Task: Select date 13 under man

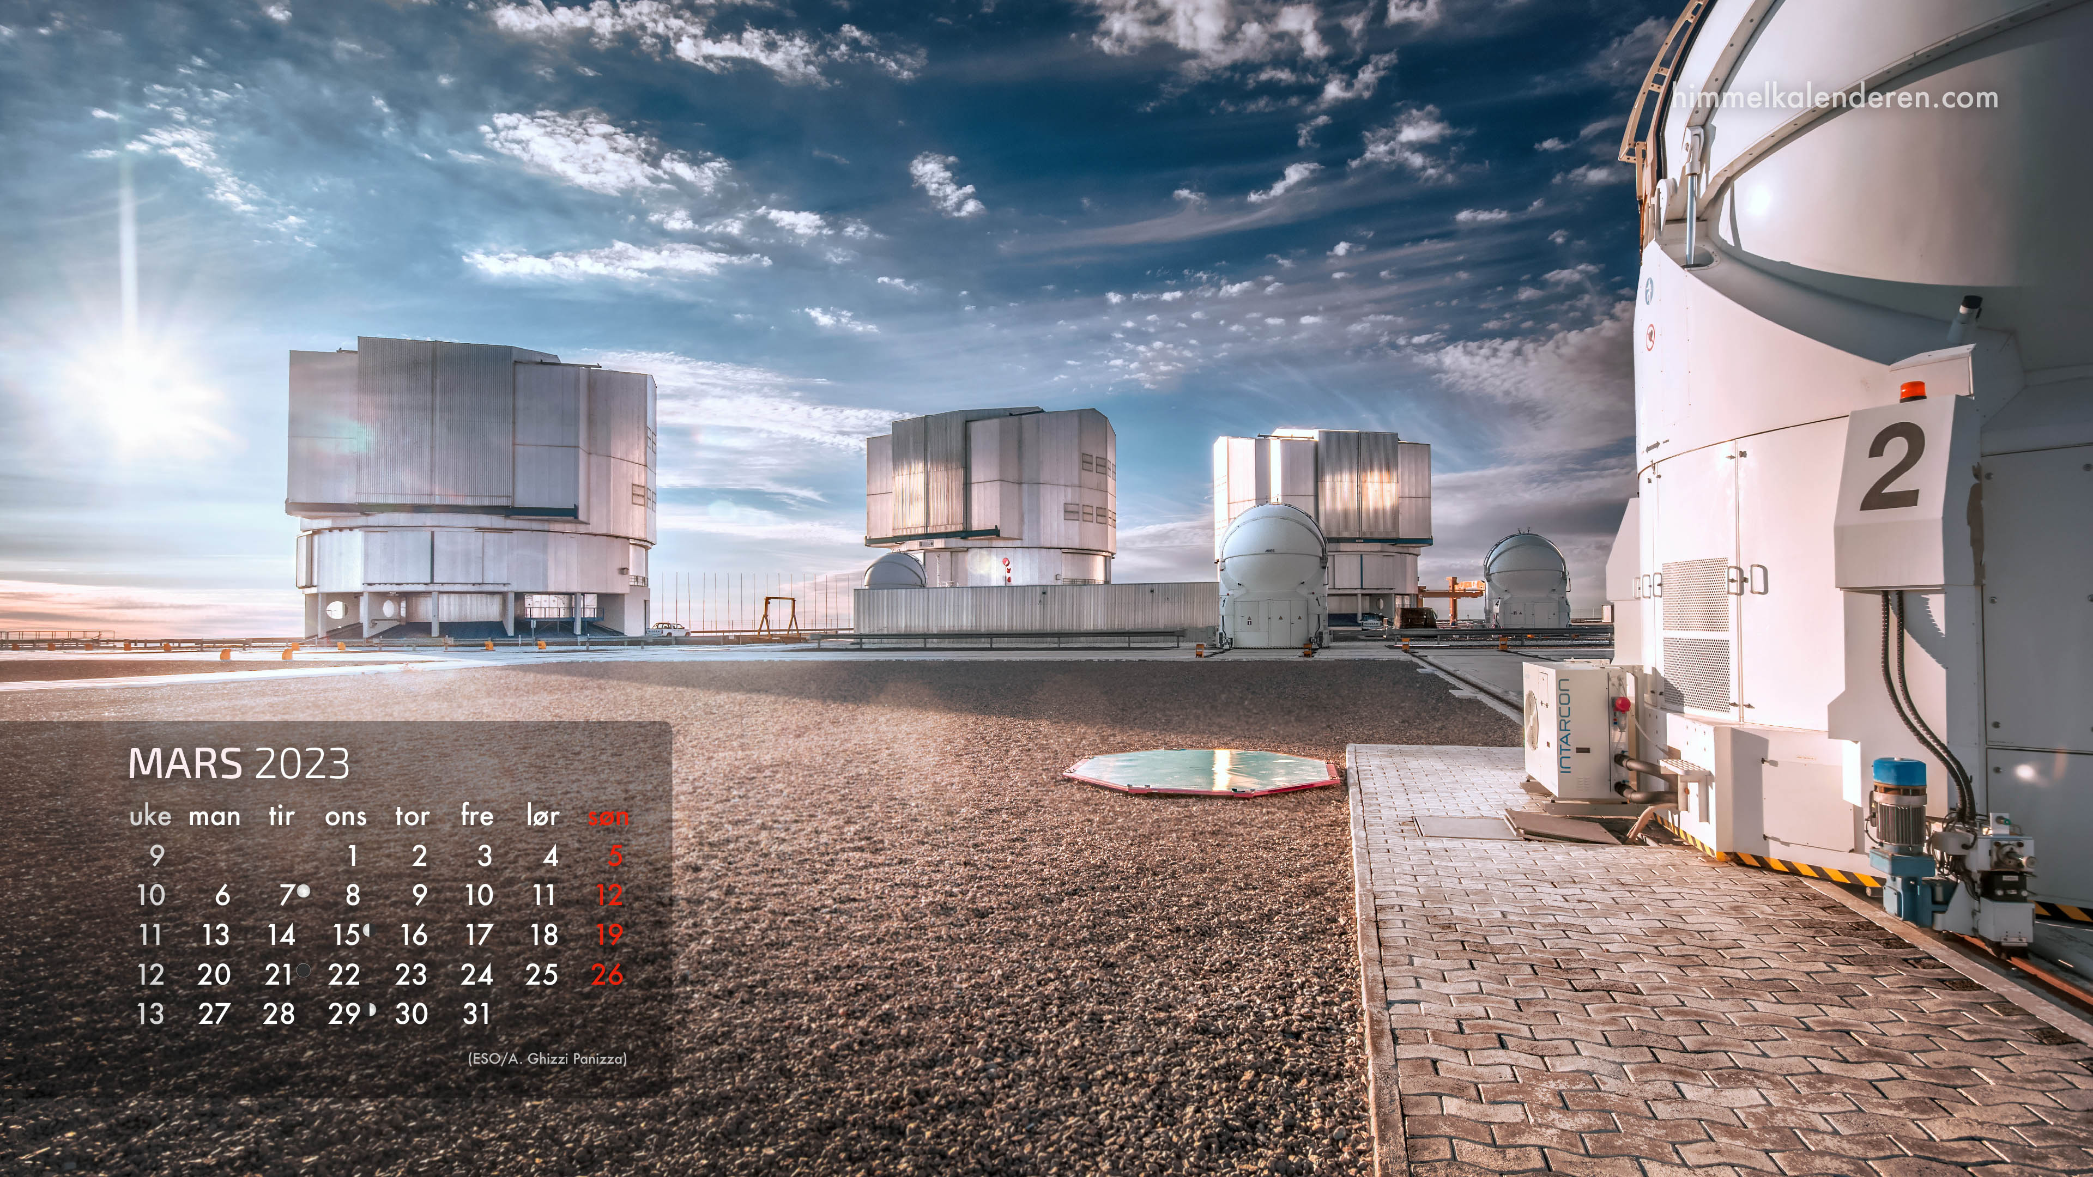Action: click(x=216, y=935)
